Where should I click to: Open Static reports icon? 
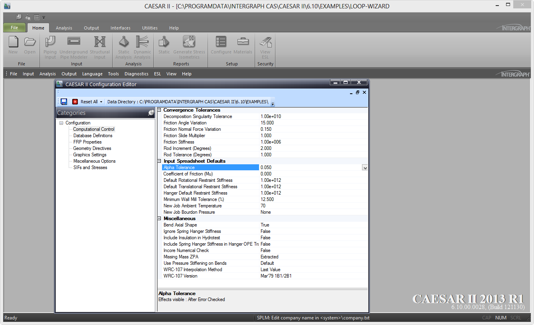(164, 42)
